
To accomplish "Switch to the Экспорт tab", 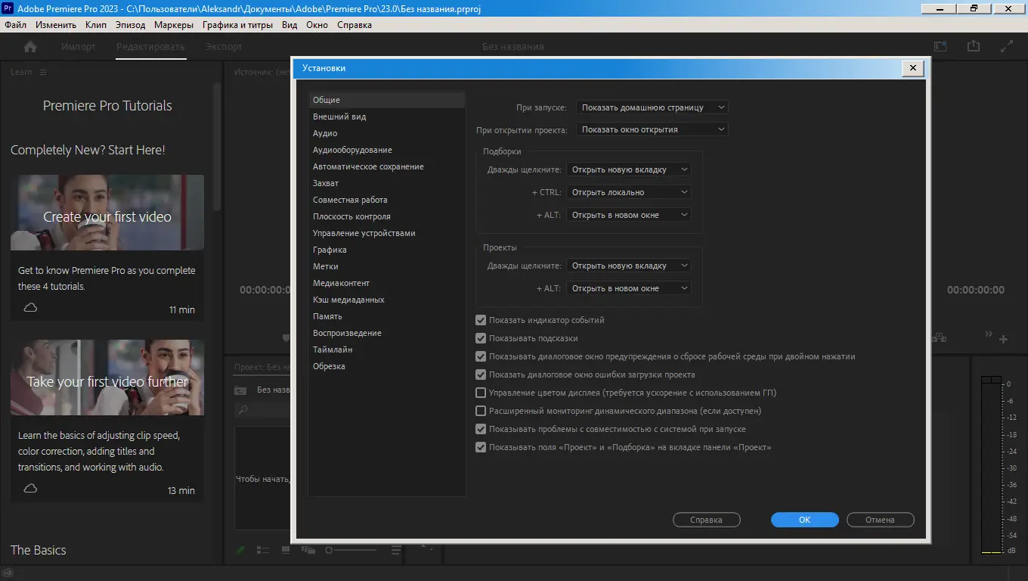I will tap(224, 47).
